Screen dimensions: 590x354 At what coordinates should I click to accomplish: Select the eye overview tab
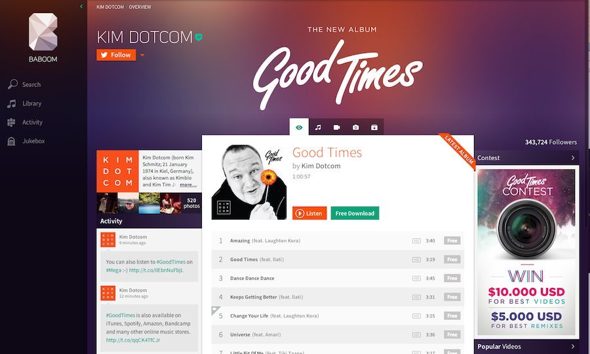click(299, 127)
